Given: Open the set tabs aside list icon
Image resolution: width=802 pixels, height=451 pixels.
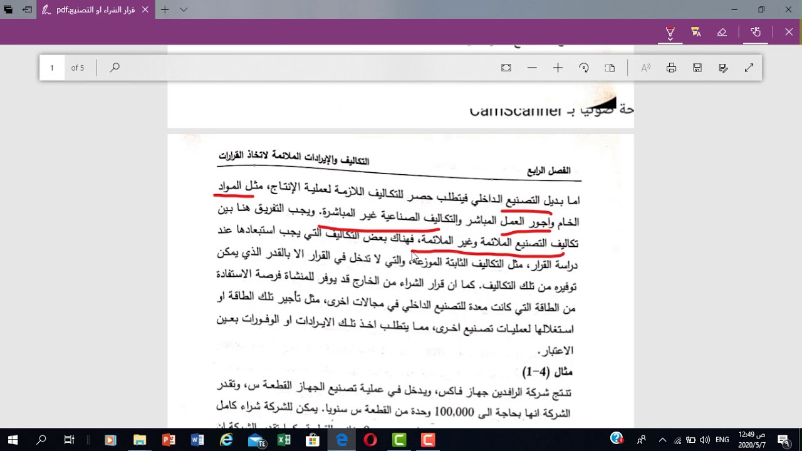Looking at the screenshot, I should (x=8, y=9).
